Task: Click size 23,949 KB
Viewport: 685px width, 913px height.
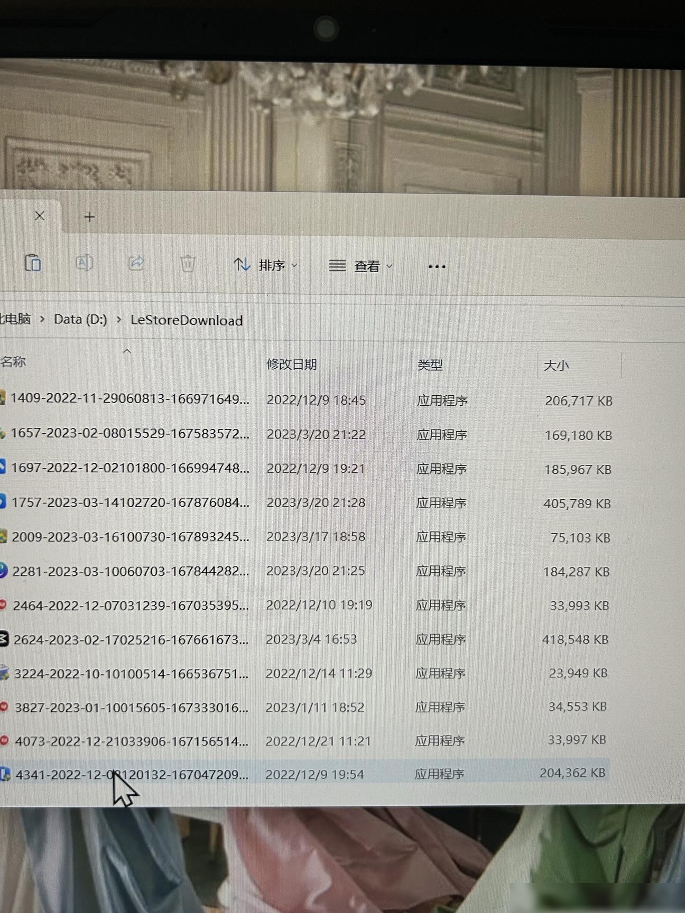Action: (x=578, y=673)
